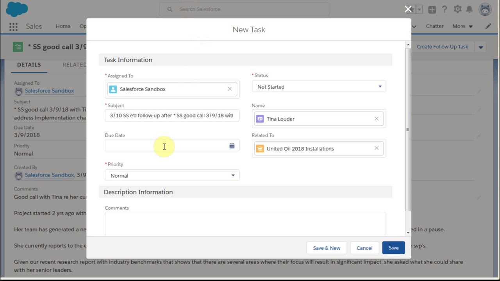500x281 pixels.
Task: Click the 3/9/2018 due date value
Action: (27, 135)
